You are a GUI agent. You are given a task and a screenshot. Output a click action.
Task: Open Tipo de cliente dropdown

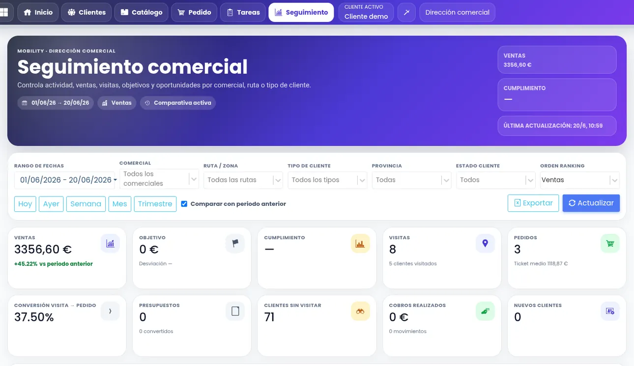pos(327,180)
